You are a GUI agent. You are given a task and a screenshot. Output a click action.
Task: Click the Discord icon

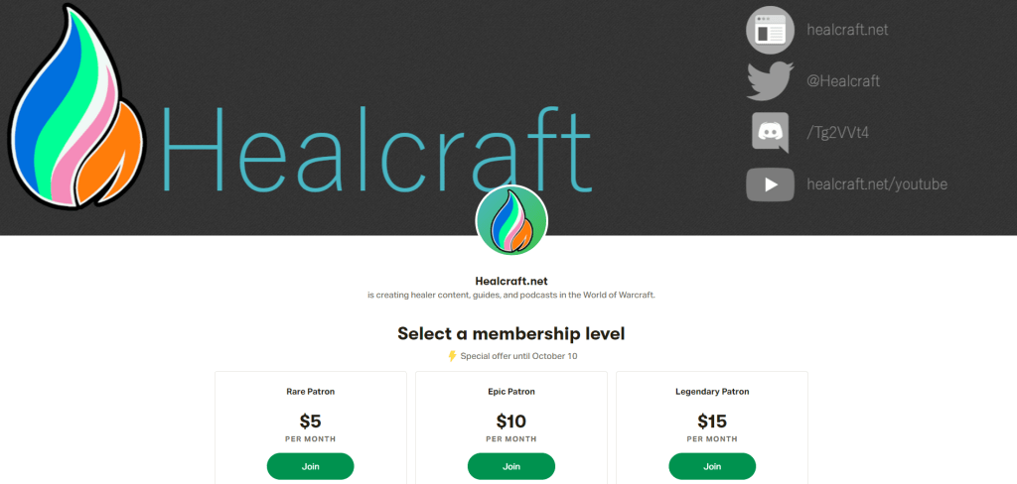pos(771,133)
